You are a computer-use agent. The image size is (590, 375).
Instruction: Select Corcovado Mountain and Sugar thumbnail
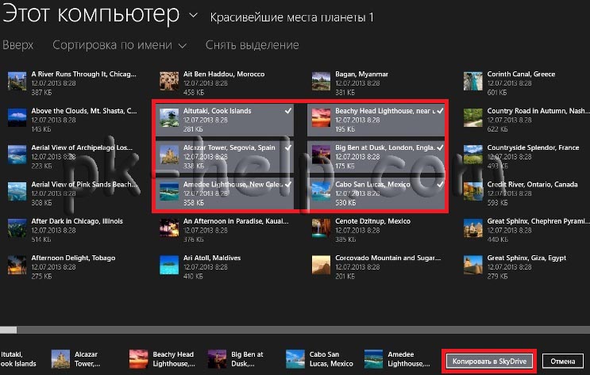[x=321, y=265]
